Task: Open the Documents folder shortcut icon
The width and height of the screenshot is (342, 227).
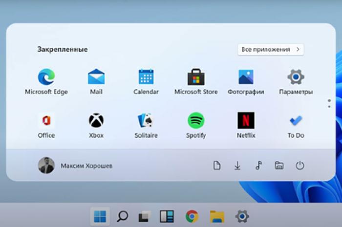Action: click(216, 166)
